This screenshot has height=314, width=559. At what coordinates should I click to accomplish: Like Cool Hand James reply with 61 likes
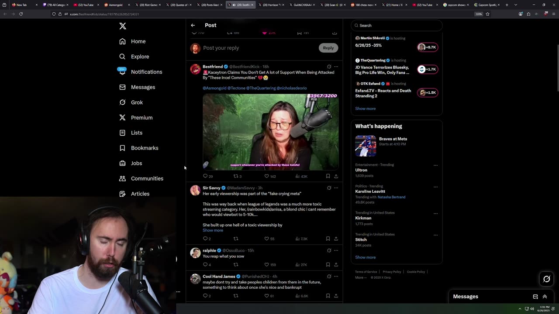269,296
